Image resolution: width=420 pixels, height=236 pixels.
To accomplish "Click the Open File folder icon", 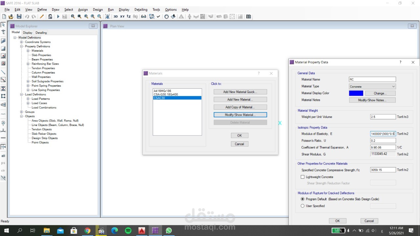I will pos(11,16).
